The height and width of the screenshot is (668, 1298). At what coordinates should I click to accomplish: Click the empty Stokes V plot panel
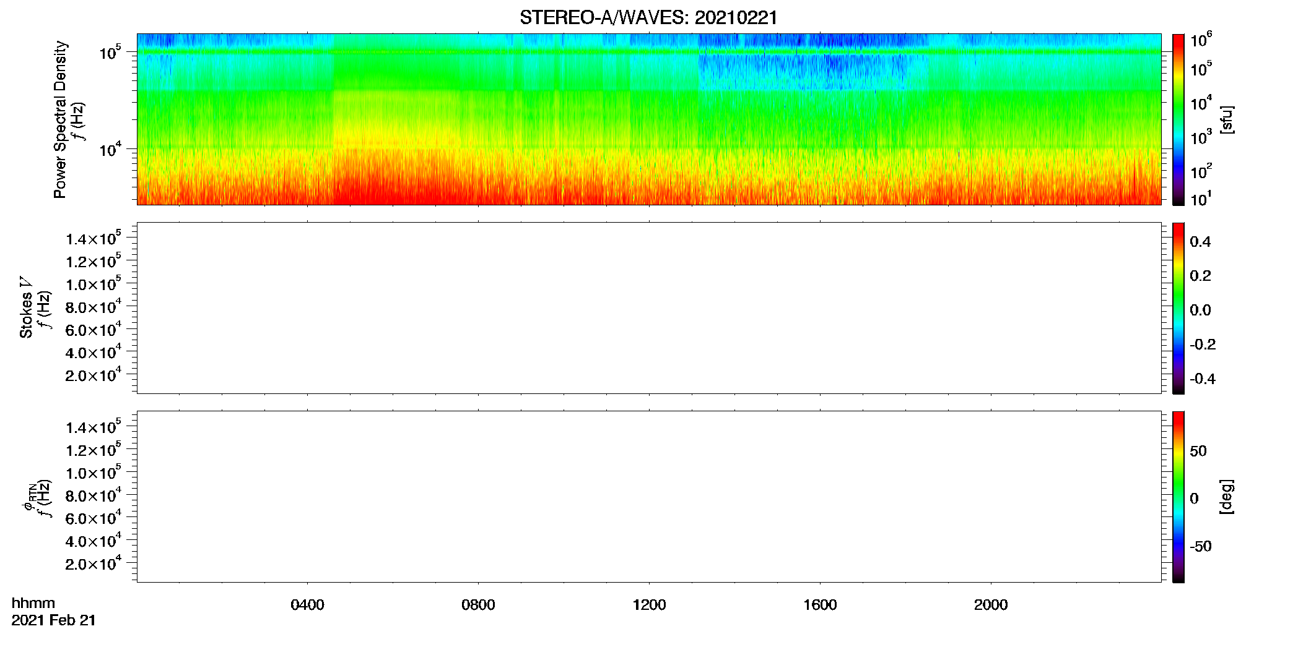(x=649, y=308)
